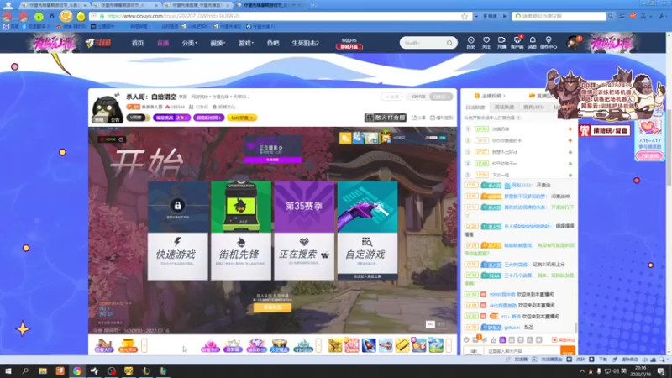Expand the 分类 dropdown in navigation
The image size is (672, 378).
189,43
